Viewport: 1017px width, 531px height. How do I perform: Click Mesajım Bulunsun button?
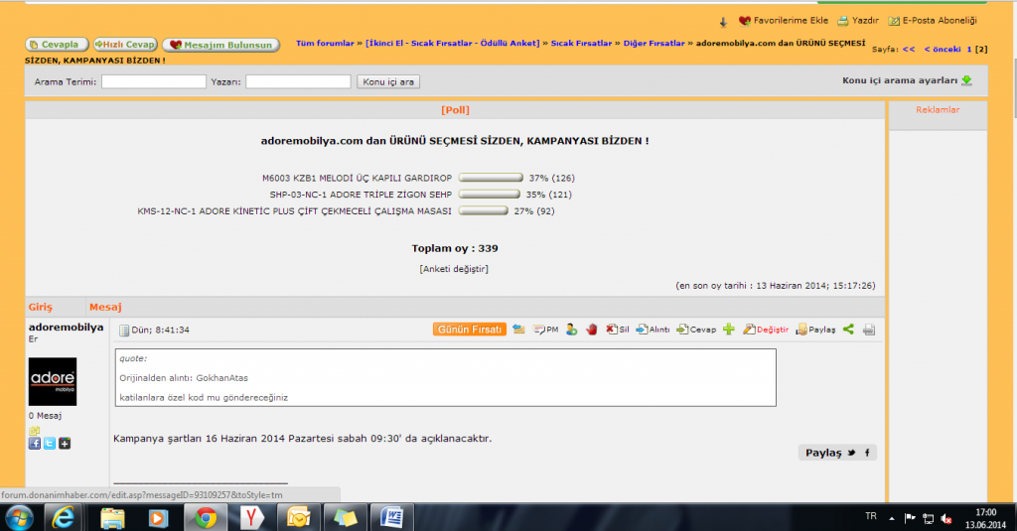[221, 45]
